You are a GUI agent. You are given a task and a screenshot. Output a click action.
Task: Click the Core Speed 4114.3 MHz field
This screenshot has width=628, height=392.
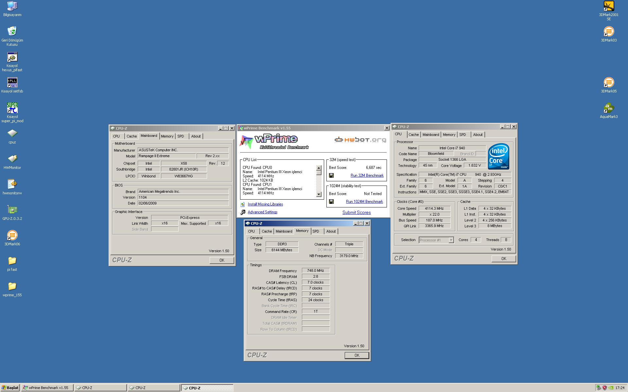click(x=434, y=208)
